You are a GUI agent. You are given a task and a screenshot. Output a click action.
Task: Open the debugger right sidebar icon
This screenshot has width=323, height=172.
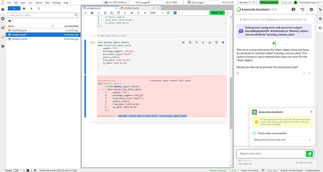[x=320, y=19]
